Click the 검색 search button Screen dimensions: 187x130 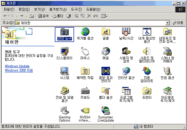point(43,16)
